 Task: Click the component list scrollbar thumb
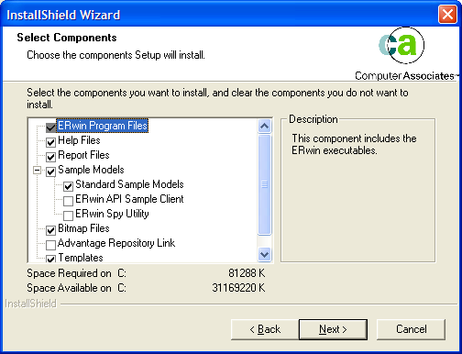[264, 184]
